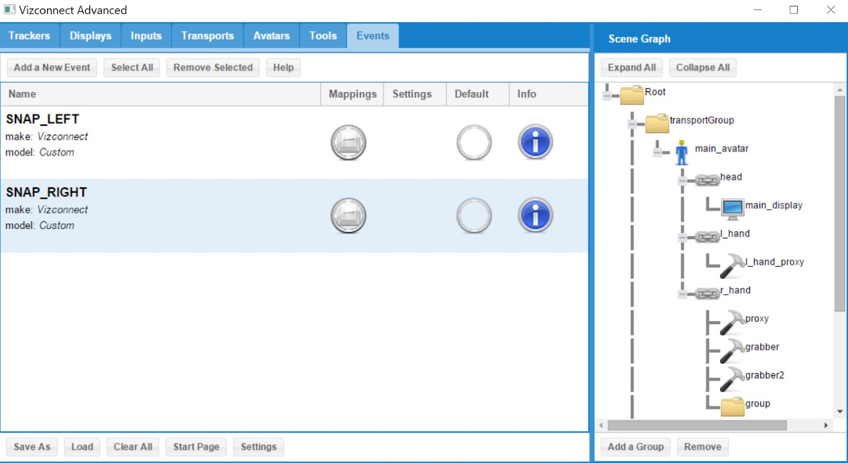The image size is (848, 463).
Task: Click the grabber tool hammer icon
Action: (x=732, y=351)
